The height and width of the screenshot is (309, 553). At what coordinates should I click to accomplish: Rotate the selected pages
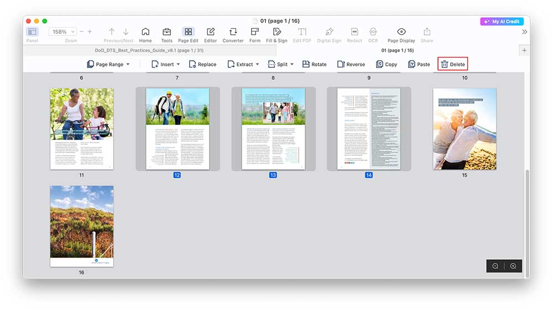(314, 64)
